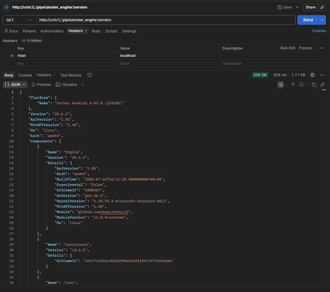This screenshot has width=330, height=292.
Task: Open the response more options ellipsis
Action: [322, 75]
